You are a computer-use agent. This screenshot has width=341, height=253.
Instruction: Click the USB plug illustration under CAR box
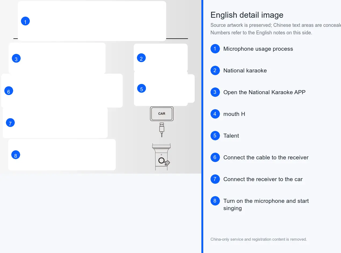pyautogui.click(x=162, y=130)
